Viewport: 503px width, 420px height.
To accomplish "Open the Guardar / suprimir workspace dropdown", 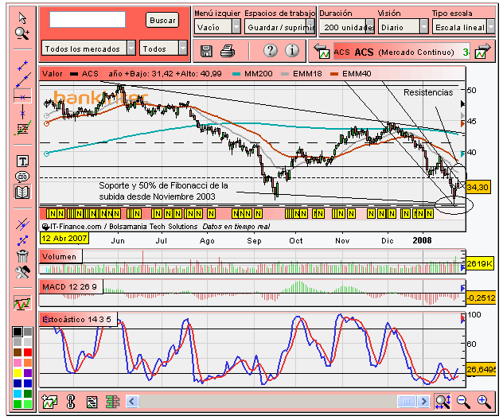I will (280, 27).
